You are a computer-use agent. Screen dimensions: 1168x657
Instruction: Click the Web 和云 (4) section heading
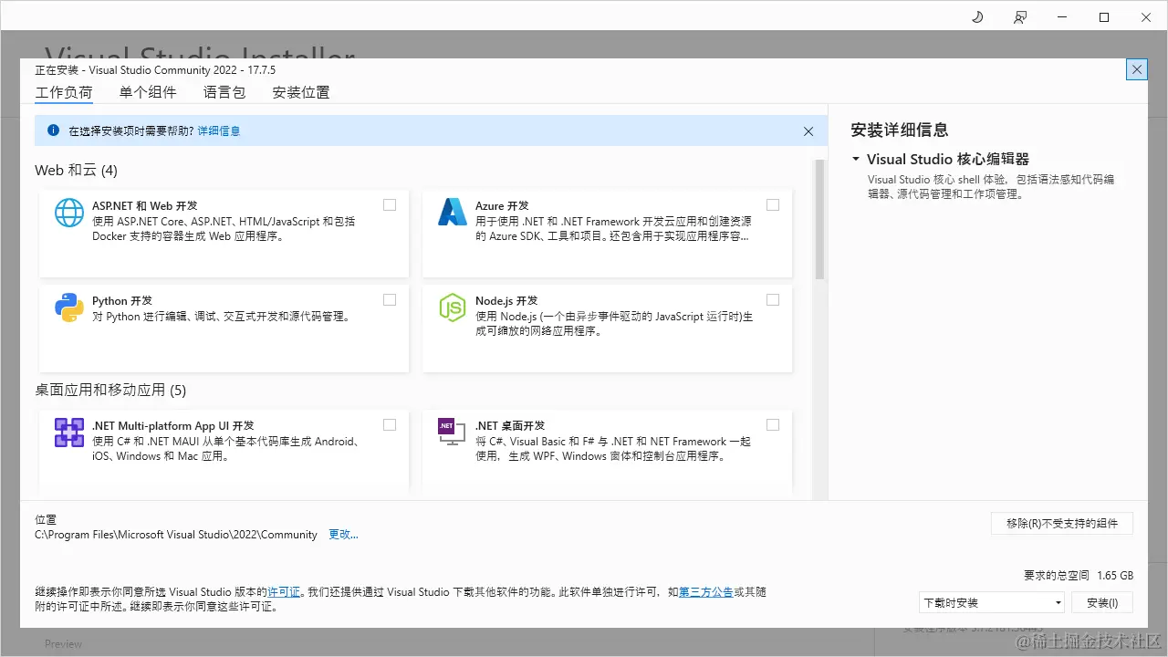pos(76,171)
